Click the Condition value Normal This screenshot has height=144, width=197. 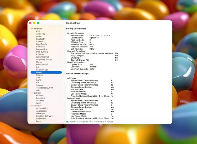(93, 67)
